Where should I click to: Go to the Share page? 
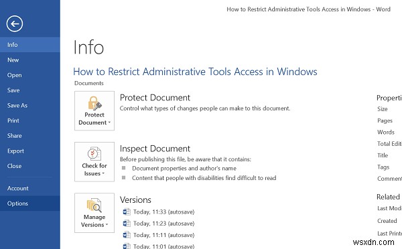(x=30, y=135)
